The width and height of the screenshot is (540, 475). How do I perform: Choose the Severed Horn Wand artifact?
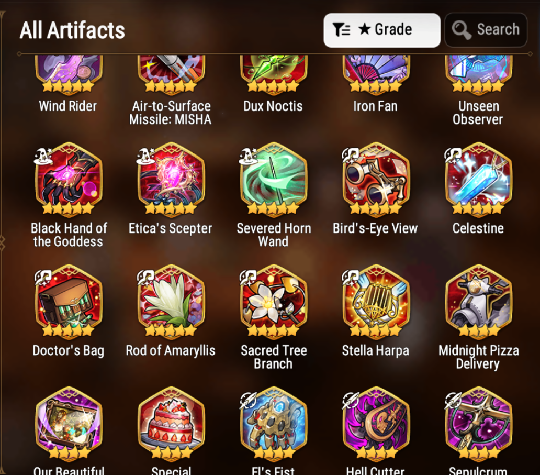[274, 180]
